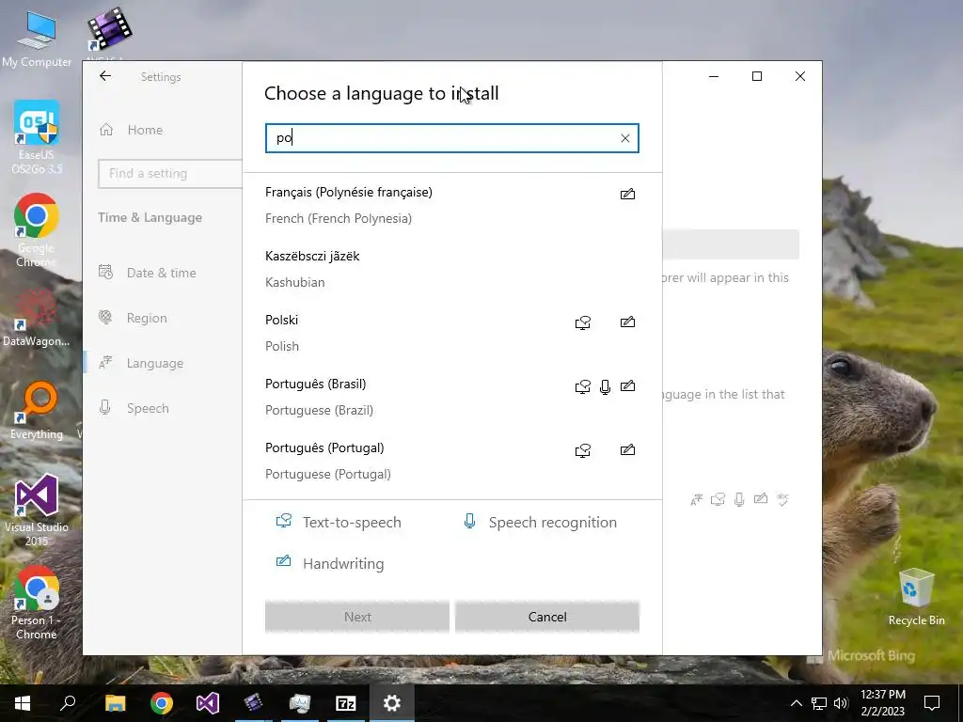Select Language in the sidebar
Viewport: 963px width, 722px height.
(155, 364)
